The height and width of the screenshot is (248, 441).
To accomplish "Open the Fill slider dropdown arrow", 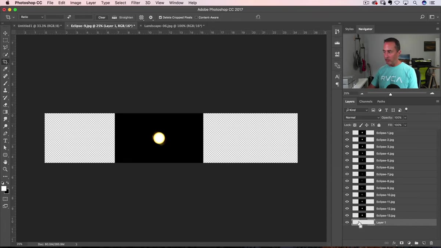I will tap(405, 125).
